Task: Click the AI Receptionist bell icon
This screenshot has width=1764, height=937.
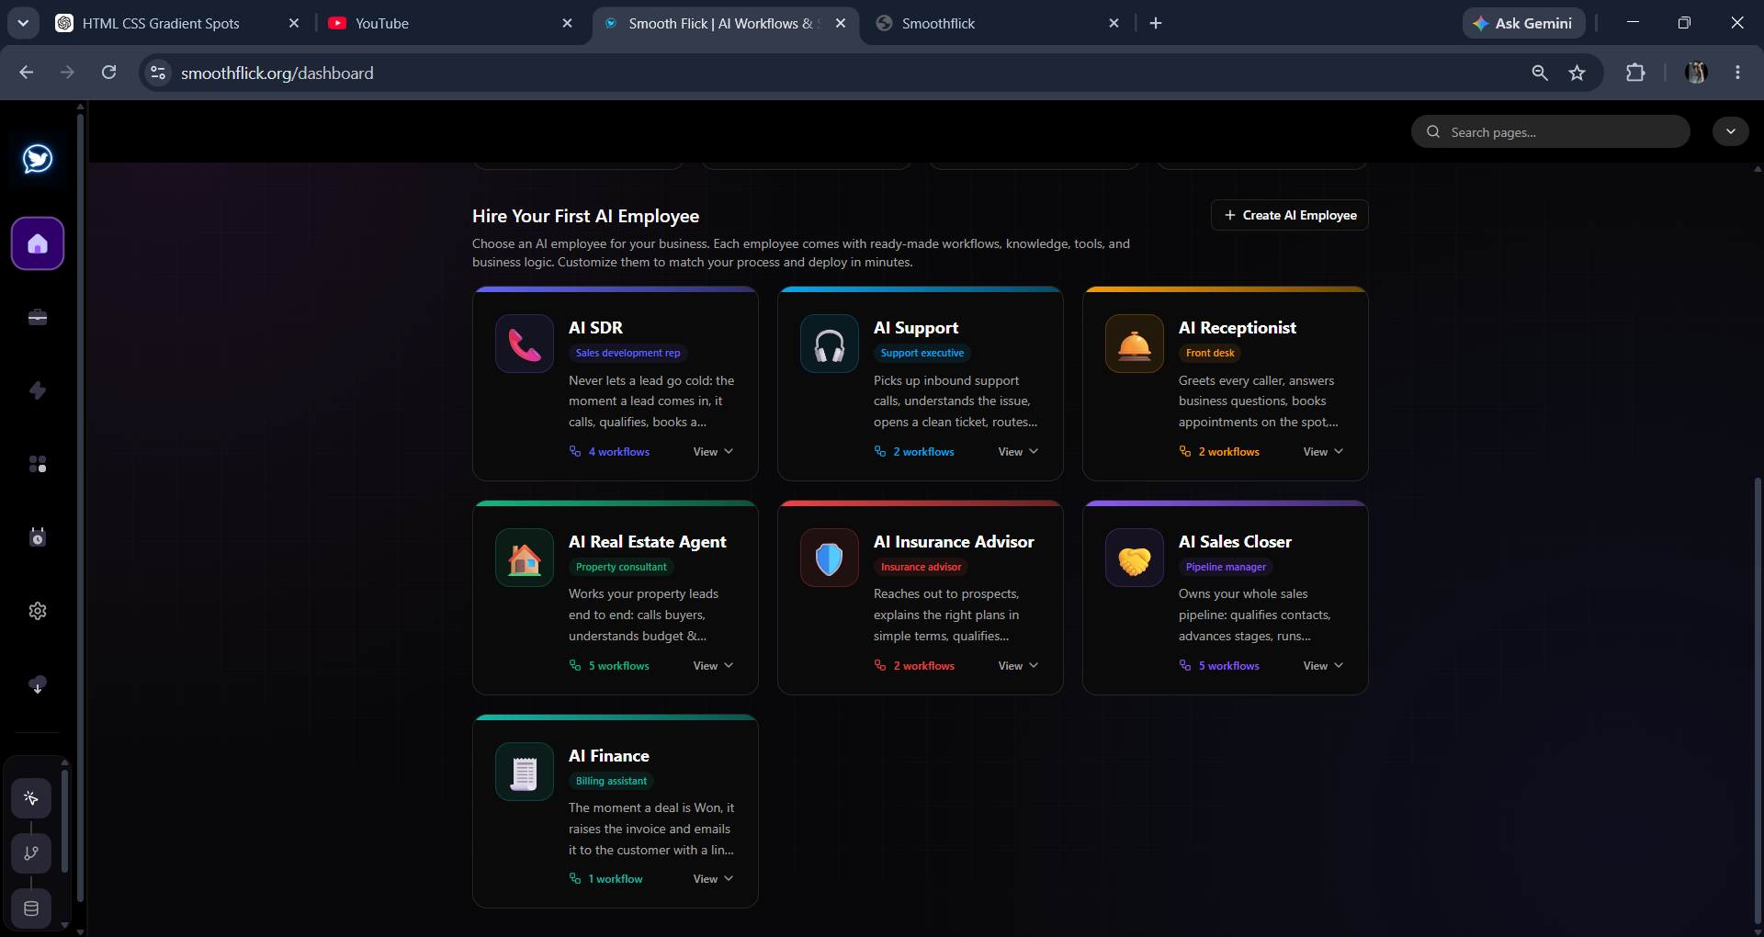Action: (1135, 344)
